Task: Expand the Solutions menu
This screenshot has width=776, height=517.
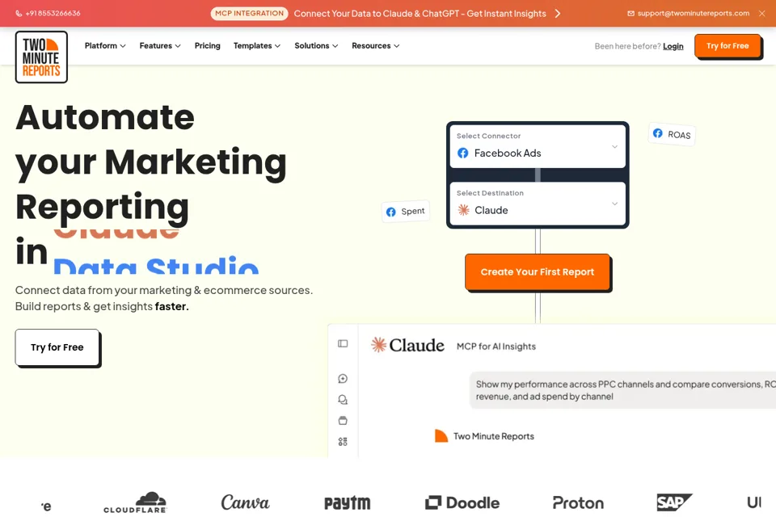Action: (316, 45)
